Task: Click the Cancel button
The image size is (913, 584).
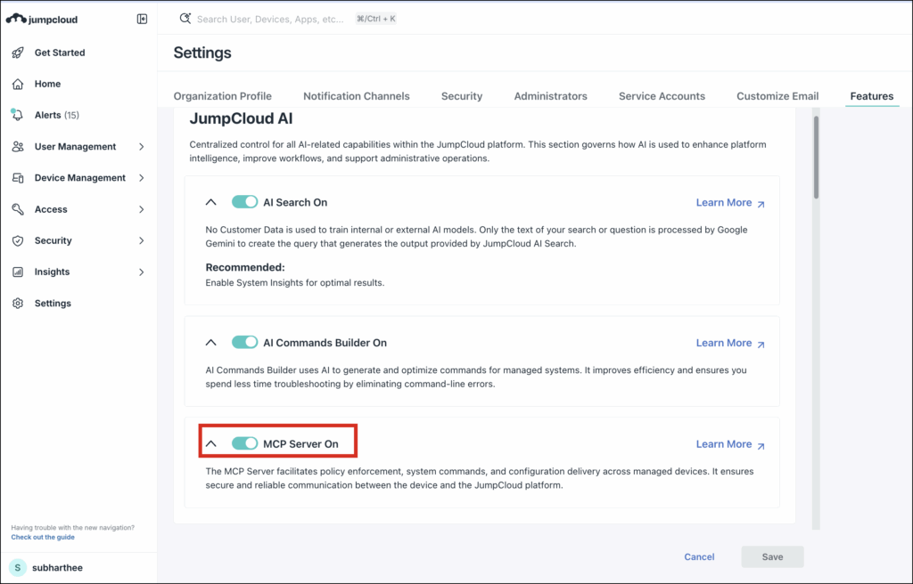Action: coord(699,557)
